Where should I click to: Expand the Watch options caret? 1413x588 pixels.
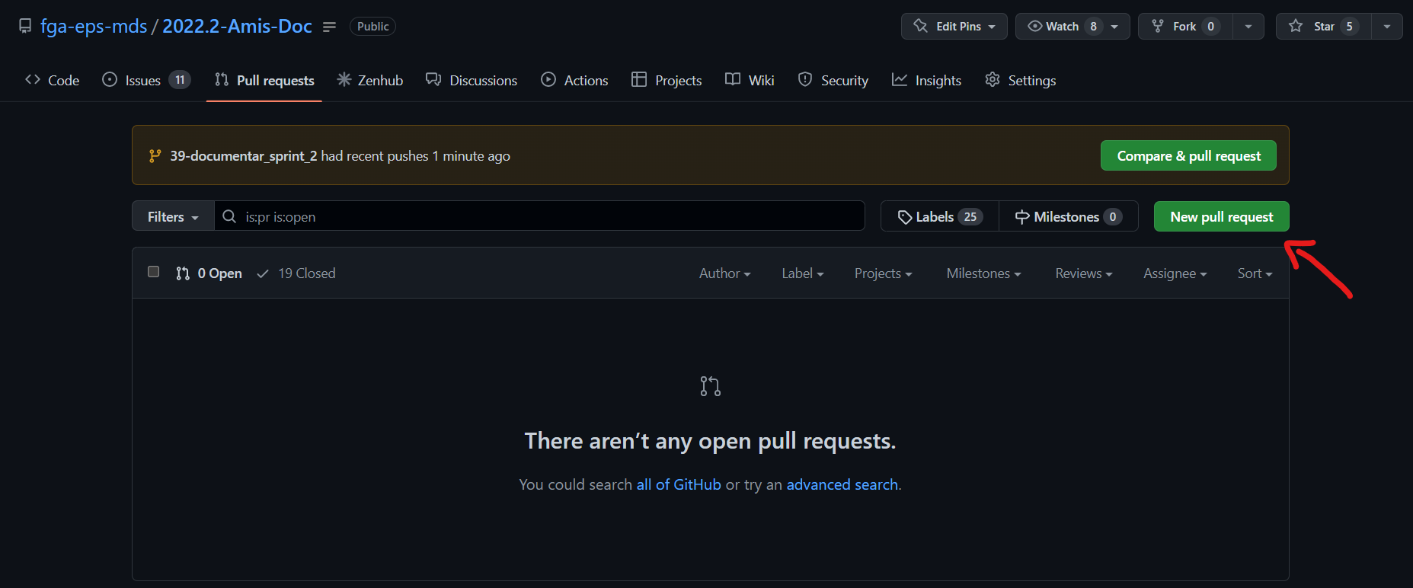1115,26
